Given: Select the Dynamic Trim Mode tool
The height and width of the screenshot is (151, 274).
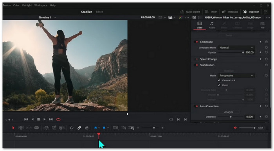Looking at the screenshot, I should click(x=29, y=128).
